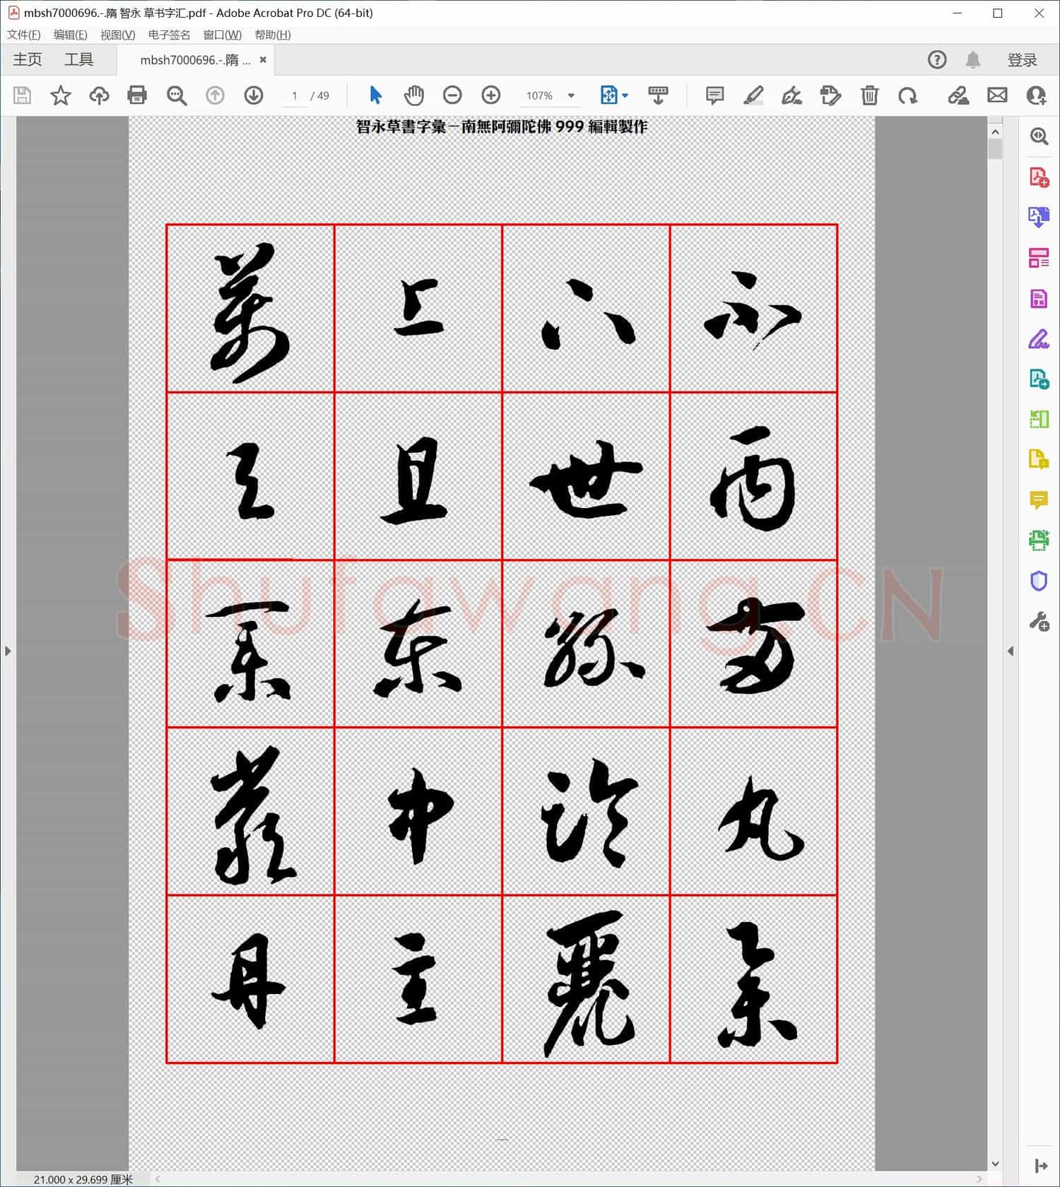Screen dimensions: 1060x1187
Task: Open purple Edit PDF page tool
Action: (x=1038, y=298)
